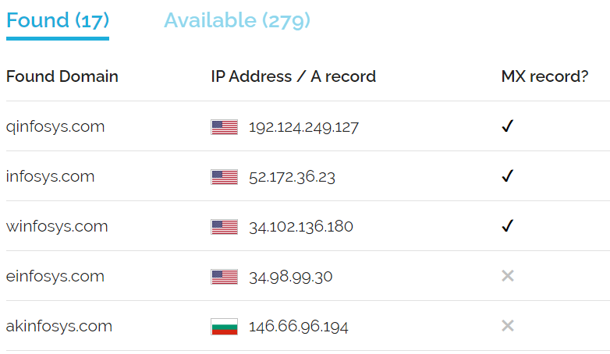Image resolution: width=610 pixels, height=354 pixels.
Task: Click the MX record? column header
Action: point(544,76)
